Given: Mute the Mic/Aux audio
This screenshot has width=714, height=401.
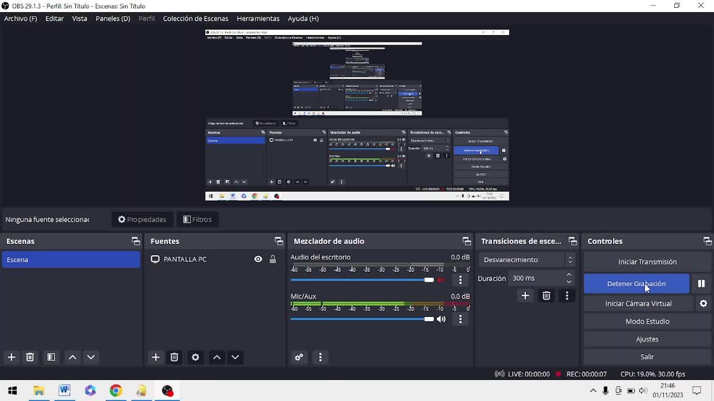Looking at the screenshot, I should click(441, 319).
